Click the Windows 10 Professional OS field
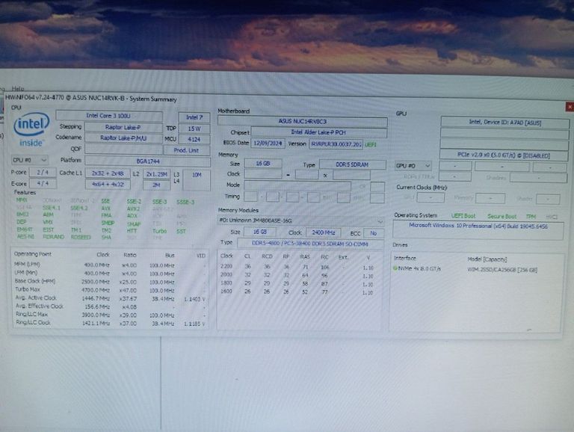Image resolution: width=574 pixels, height=432 pixels. (478, 226)
